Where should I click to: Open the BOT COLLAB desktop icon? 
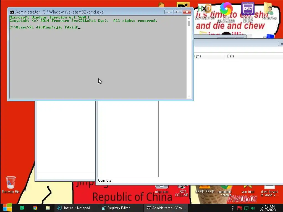(183, 191)
